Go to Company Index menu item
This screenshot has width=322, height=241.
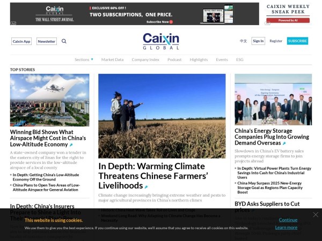click(x=145, y=59)
